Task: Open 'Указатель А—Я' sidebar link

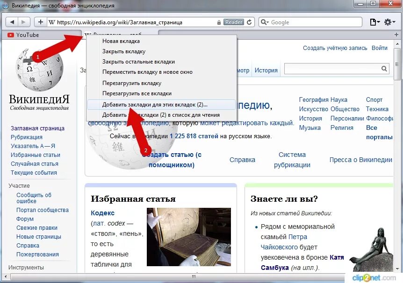Action: click(x=33, y=146)
